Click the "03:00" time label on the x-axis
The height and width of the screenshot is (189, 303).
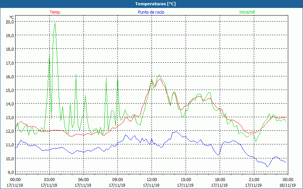coord(50,180)
